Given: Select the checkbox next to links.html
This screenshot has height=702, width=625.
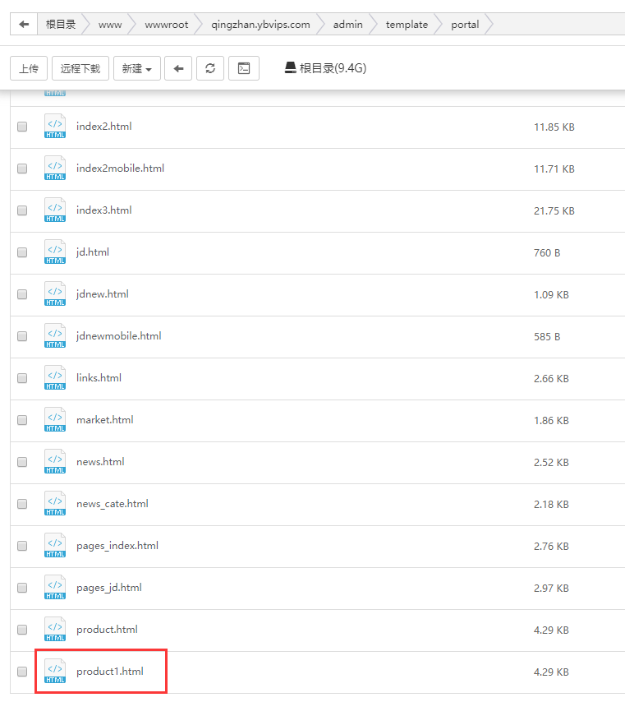Looking at the screenshot, I should pyautogui.click(x=22, y=378).
